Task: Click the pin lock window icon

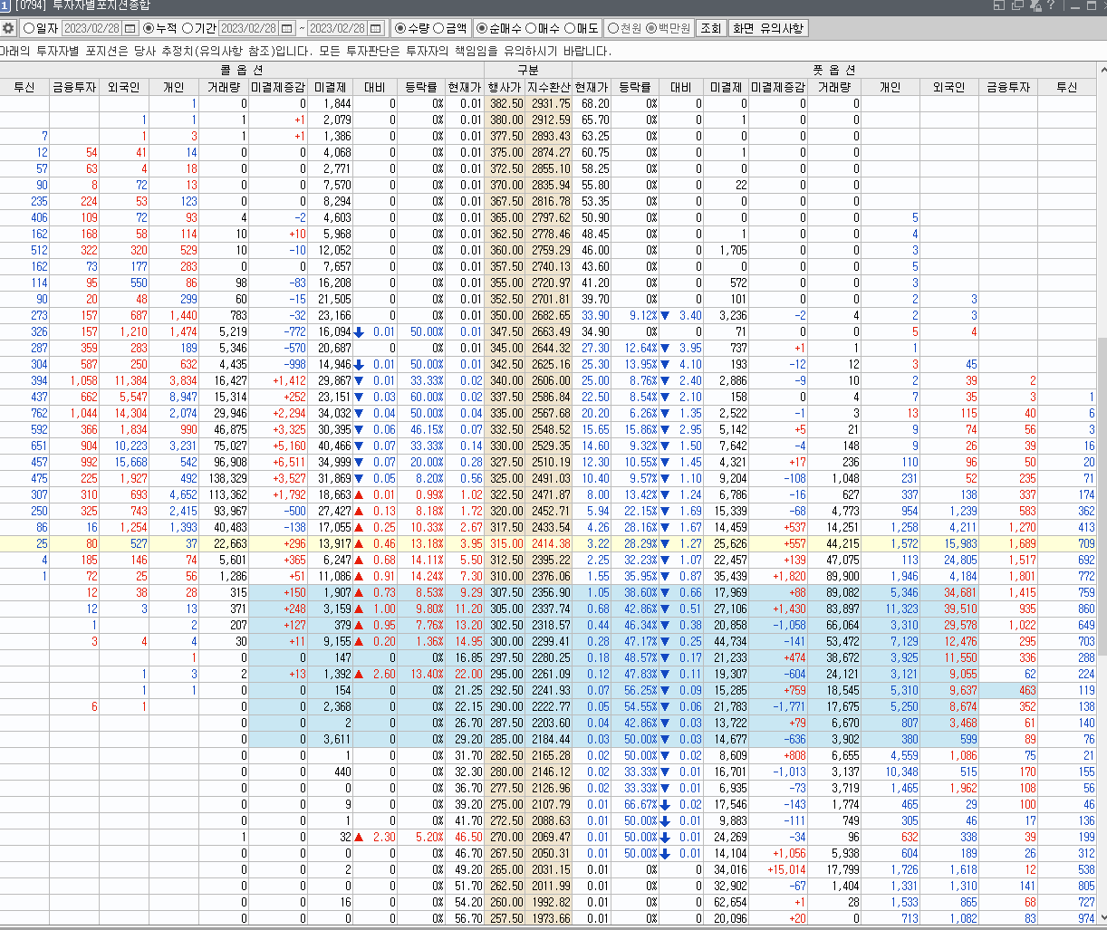Action: (x=1035, y=5)
